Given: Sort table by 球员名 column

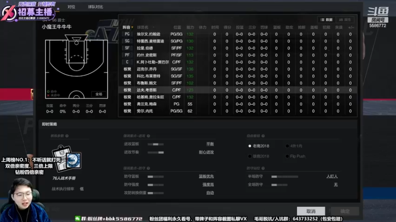Looking at the screenshot, I should pyautogui.click(x=143, y=27).
